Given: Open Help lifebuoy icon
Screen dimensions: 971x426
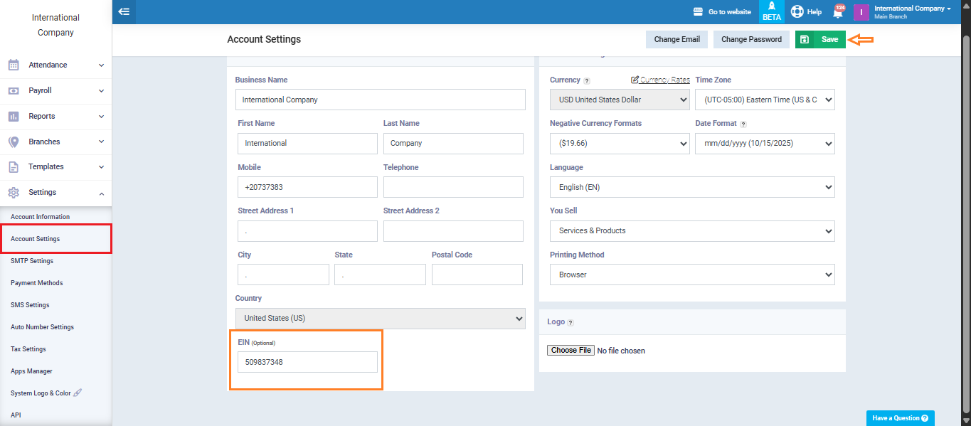Looking at the screenshot, I should (x=797, y=11).
